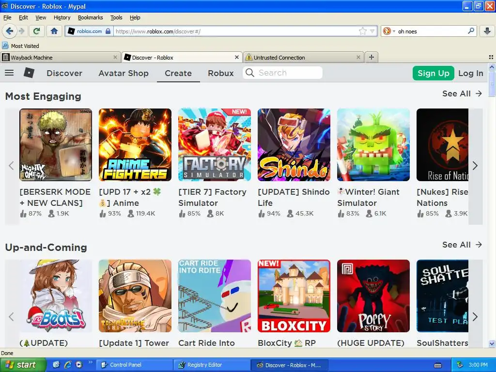Advance Up-and-Coming carousel with right arrow
Viewport: 496px width, 372px height.
tap(475, 317)
